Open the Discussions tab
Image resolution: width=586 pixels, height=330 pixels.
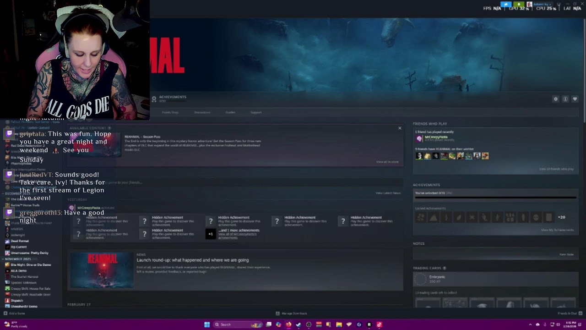202,112
